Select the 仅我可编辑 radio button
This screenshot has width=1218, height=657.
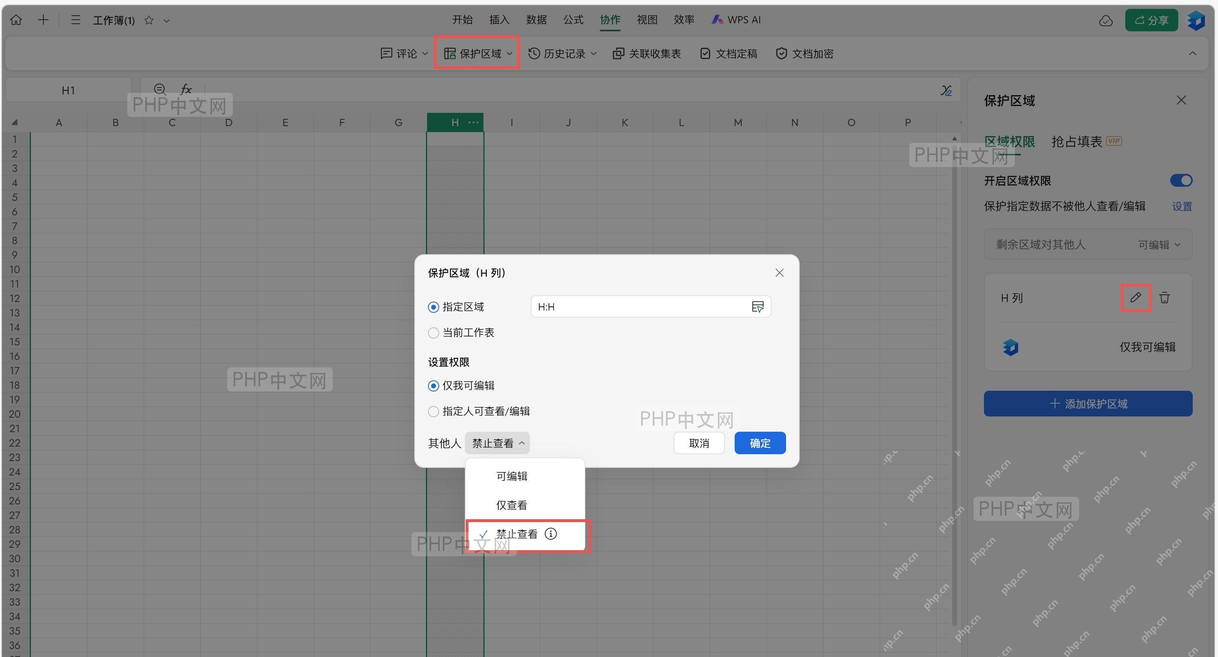click(433, 386)
